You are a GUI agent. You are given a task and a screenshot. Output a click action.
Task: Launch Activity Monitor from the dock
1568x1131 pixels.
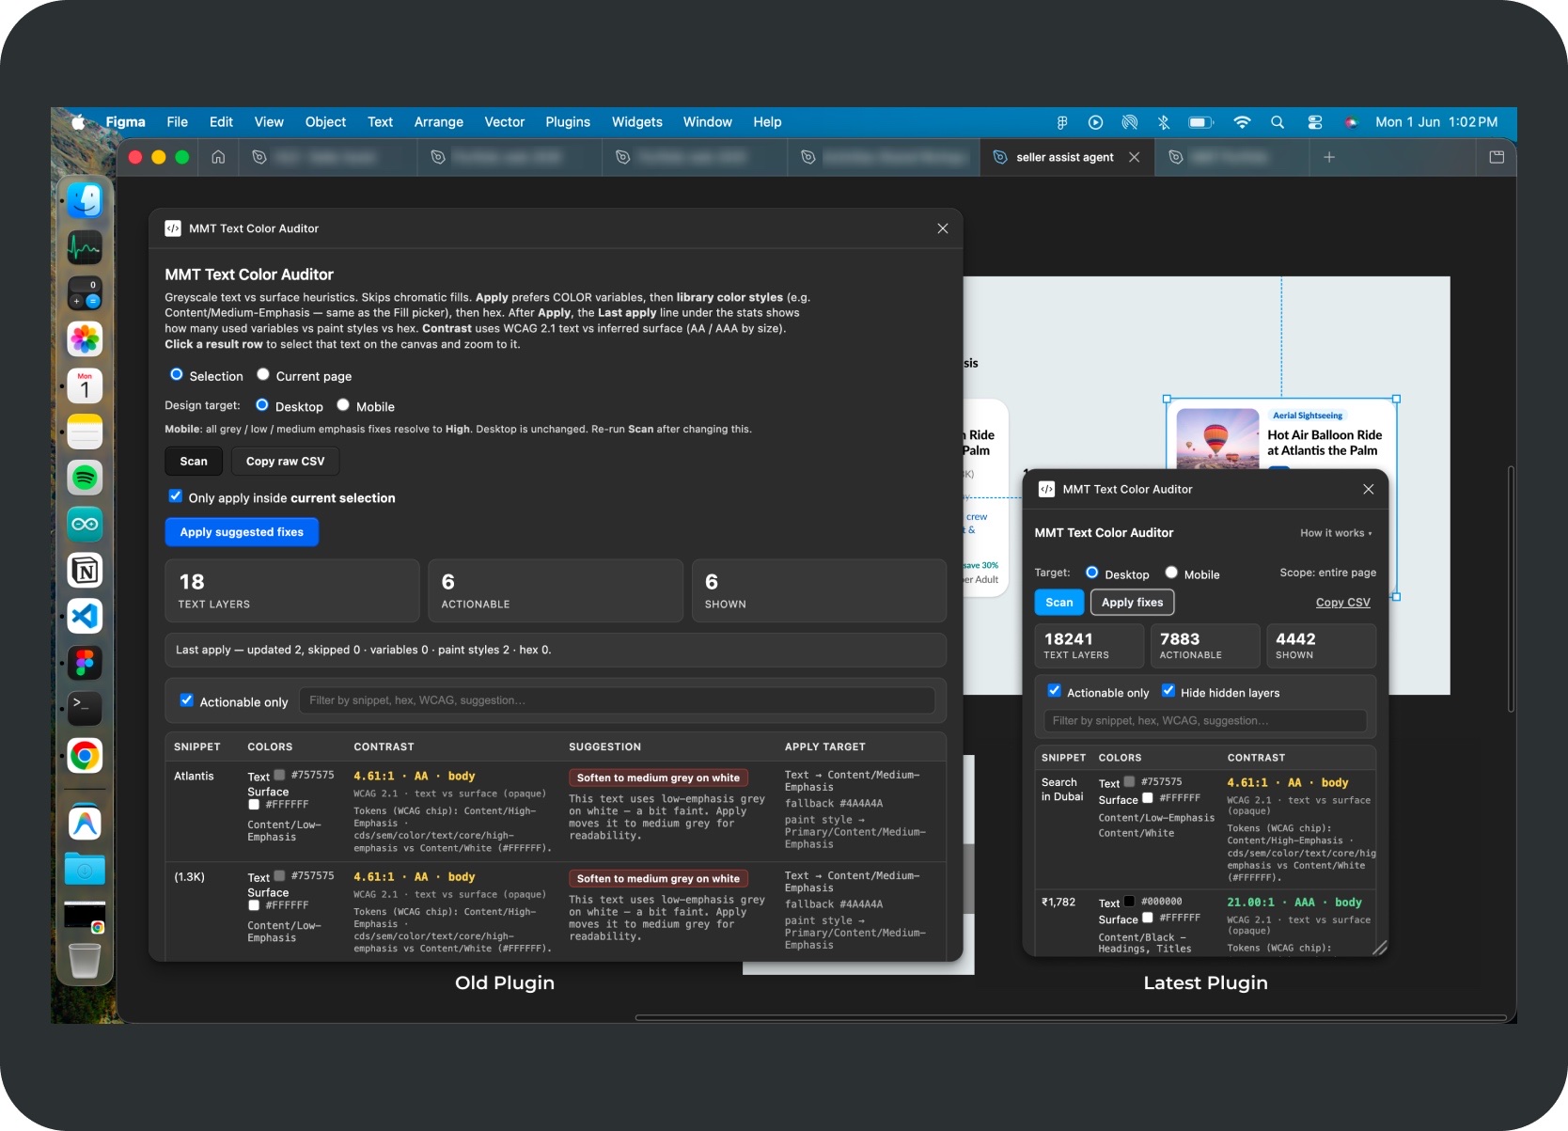click(x=85, y=247)
